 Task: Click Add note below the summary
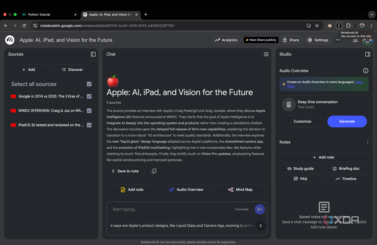pyautogui.click(x=132, y=190)
